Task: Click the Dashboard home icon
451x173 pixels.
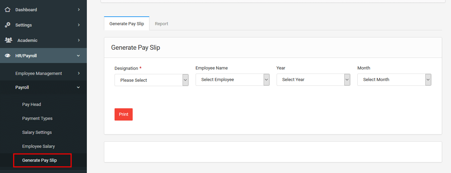Action: 8,10
